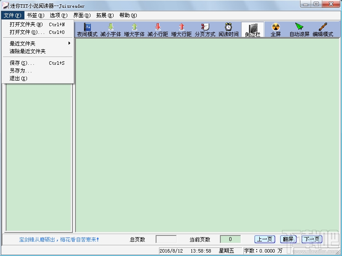Switch to full screen (全屏) mode
Screen dimensions: 342x256
coord(276,30)
